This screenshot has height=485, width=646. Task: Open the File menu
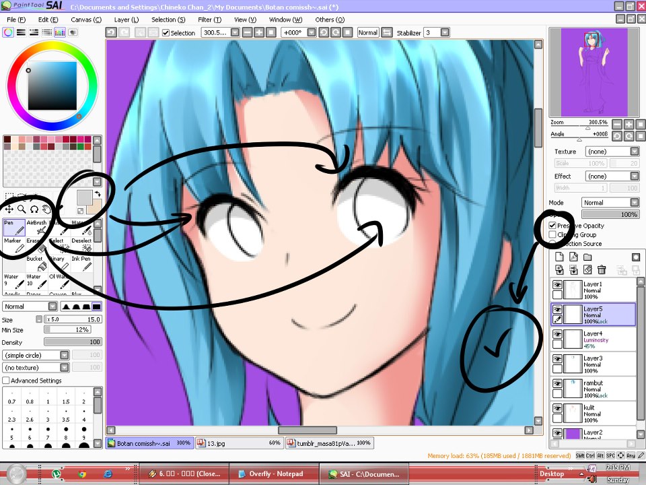[x=16, y=20]
